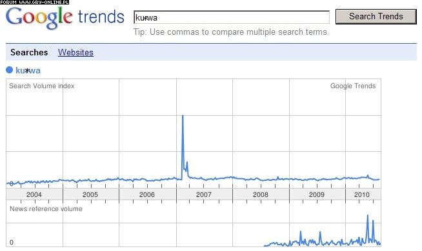
Task: Select the 2008 year on the timeline
Action: coord(261,194)
